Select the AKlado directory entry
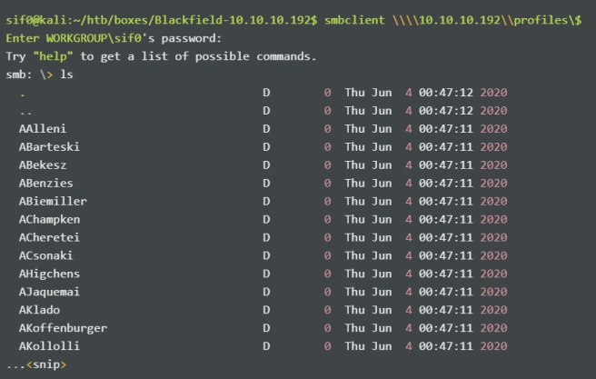596x379 pixels. tap(39, 310)
